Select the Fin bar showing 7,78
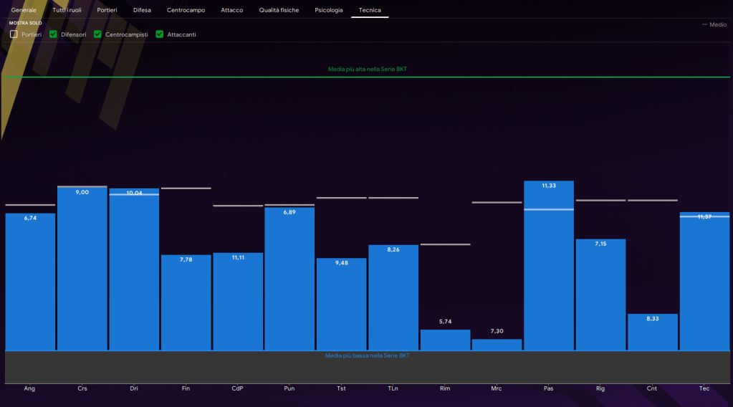 186,302
